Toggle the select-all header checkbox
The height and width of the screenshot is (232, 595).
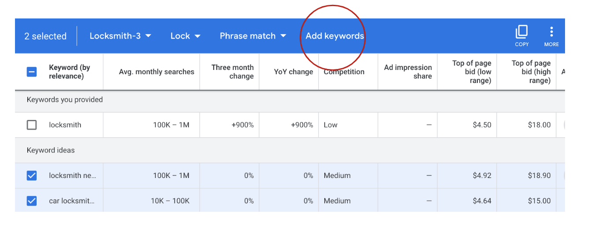(32, 72)
